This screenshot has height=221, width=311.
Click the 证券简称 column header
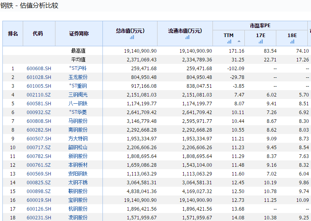click(x=79, y=34)
